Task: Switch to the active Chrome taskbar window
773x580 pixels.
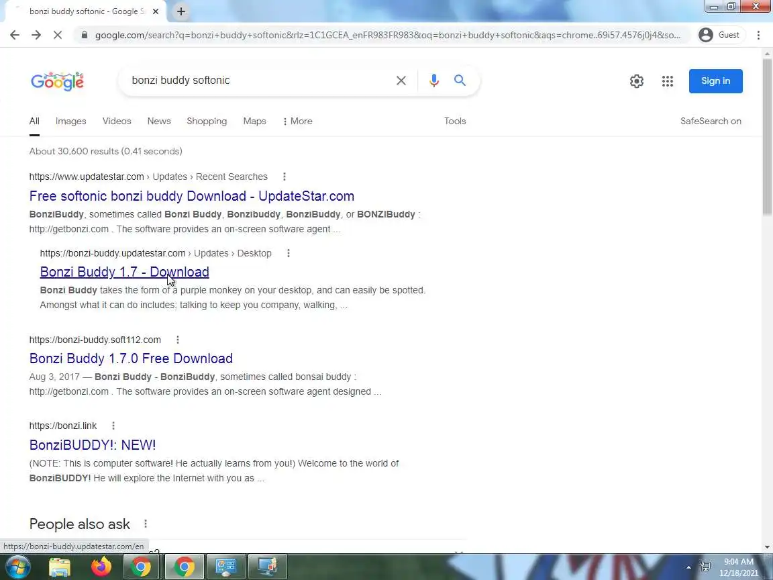Action: (184, 567)
